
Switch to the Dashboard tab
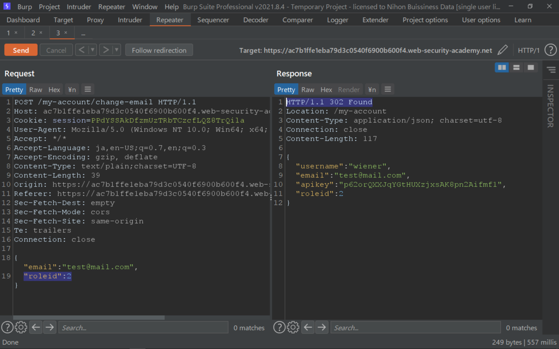[x=23, y=20]
